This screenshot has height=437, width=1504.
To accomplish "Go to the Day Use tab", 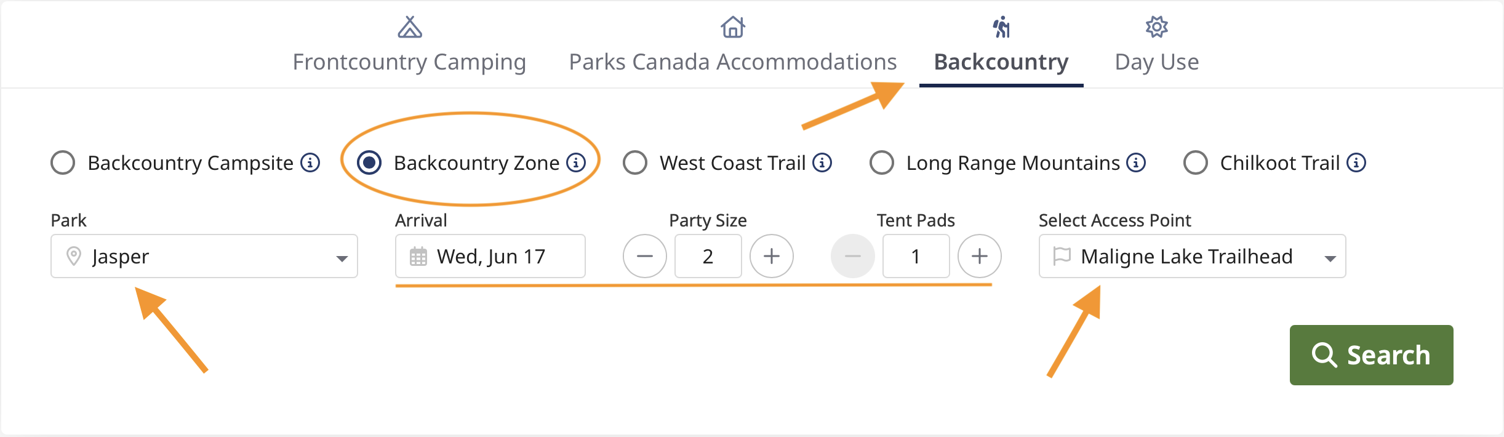I will coord(1156,46).
